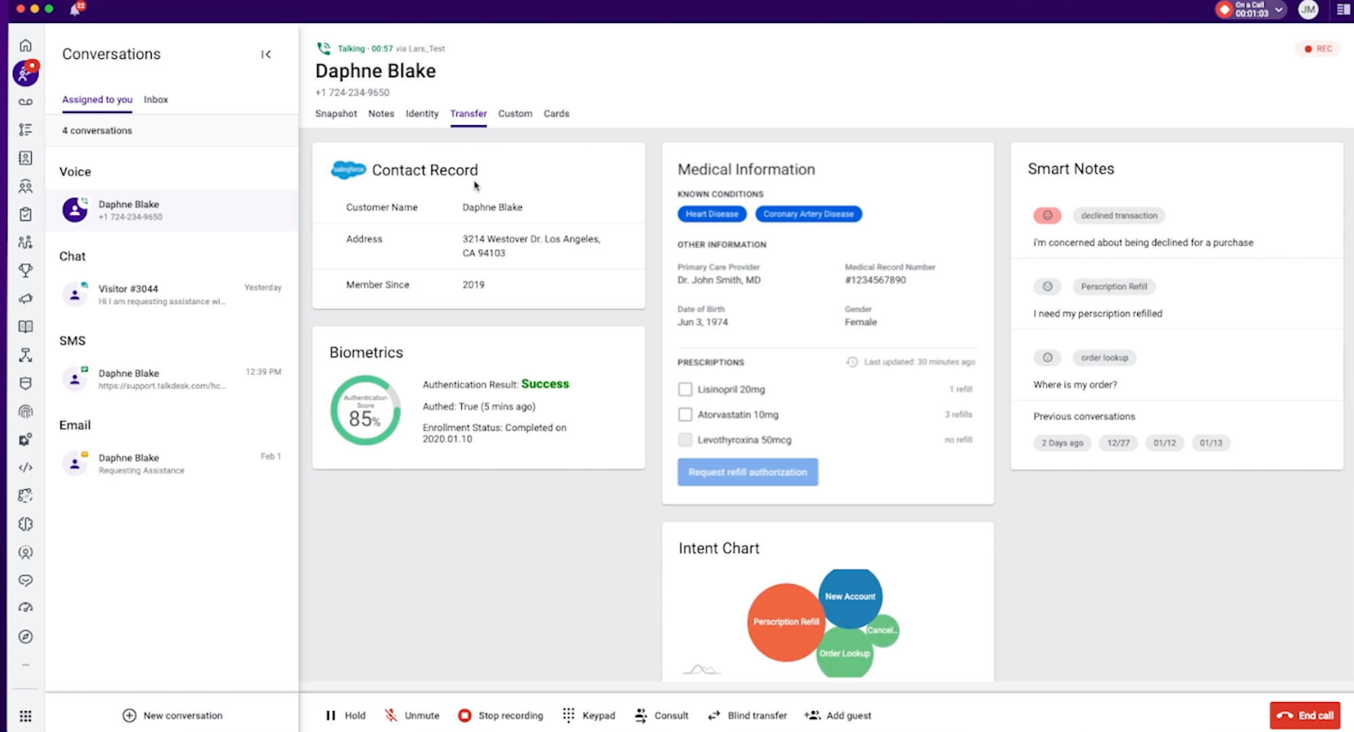Viewport: 1354px width, 732px height.
Task: Switch to the Notes tab
Action: click(x=380, y=114)
